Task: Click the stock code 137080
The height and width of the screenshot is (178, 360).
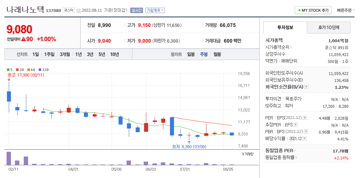Action: tap(54, 11)
